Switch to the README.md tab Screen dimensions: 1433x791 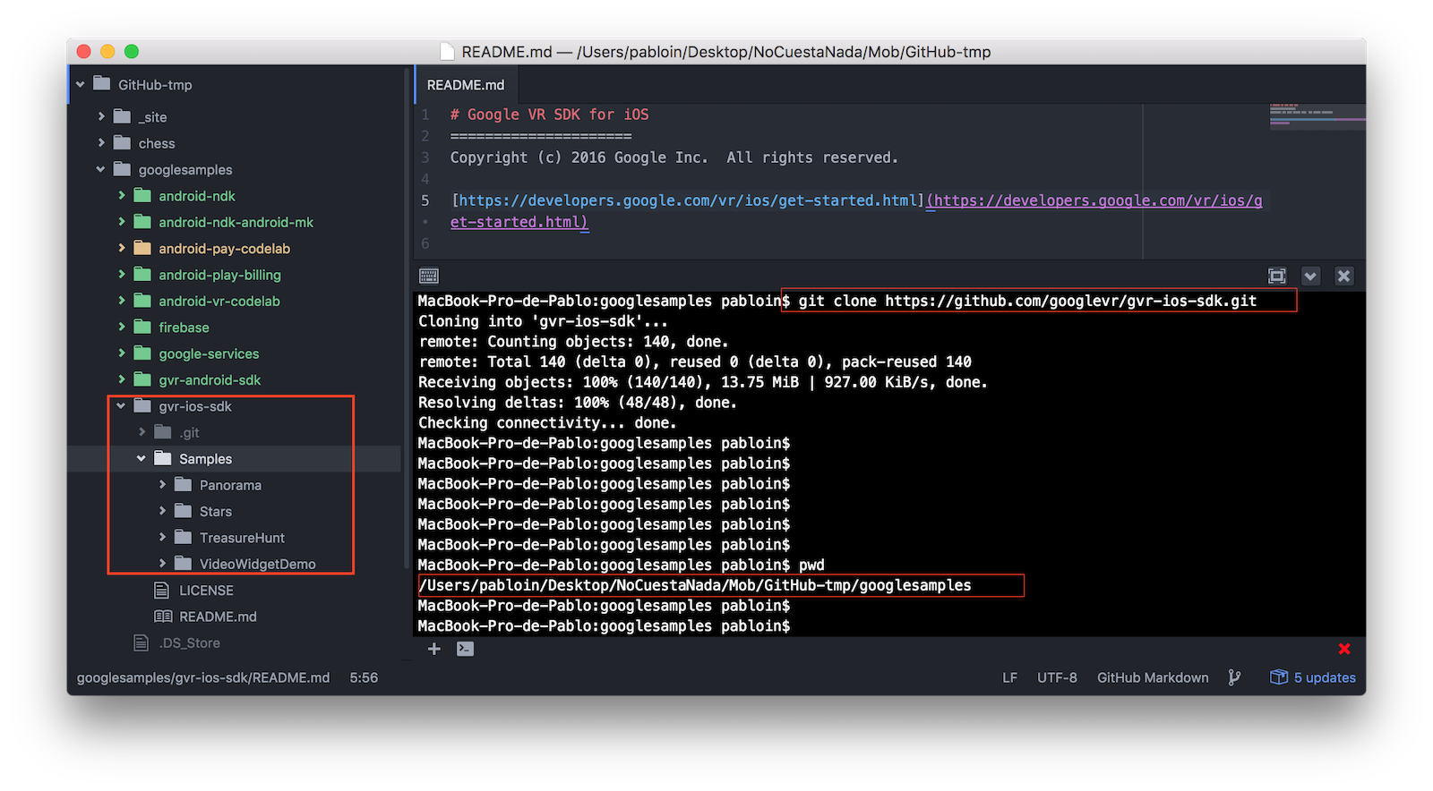click(x=466, y=85)
